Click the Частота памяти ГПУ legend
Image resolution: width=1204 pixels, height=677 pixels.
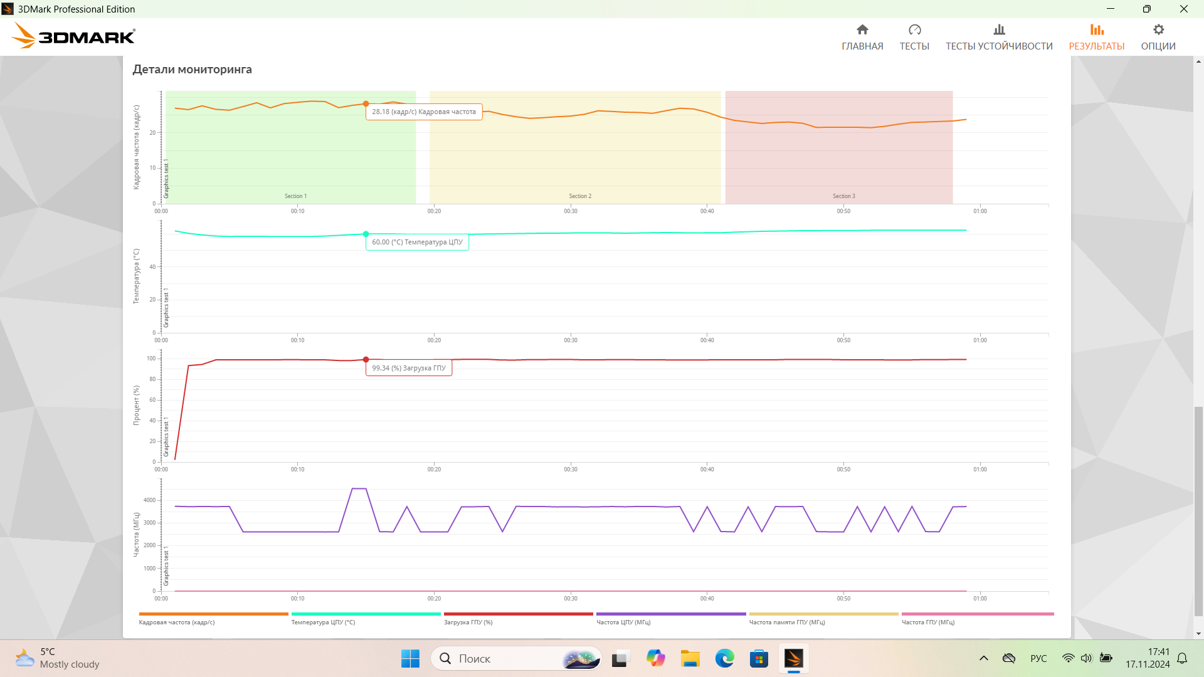(x=787, y=622)
